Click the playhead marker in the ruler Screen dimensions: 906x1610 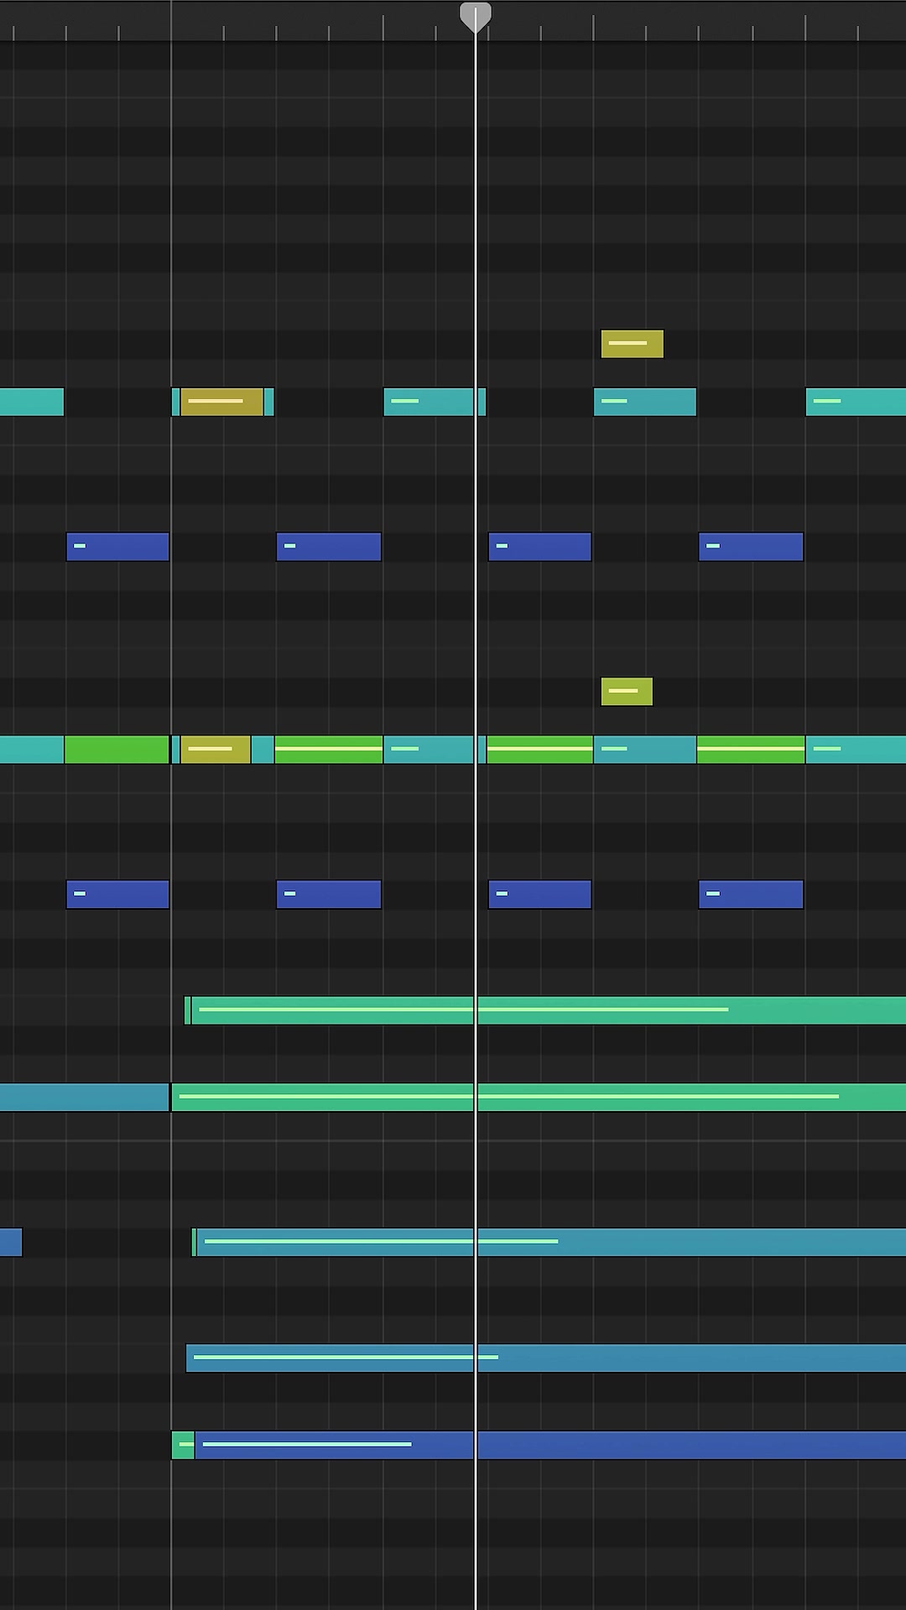tap(475, 17)
